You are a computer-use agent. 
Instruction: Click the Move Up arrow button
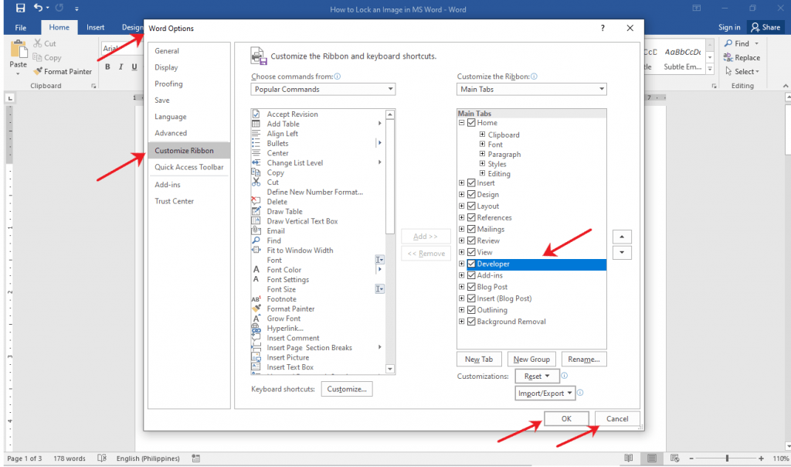[x=622, y=237]
